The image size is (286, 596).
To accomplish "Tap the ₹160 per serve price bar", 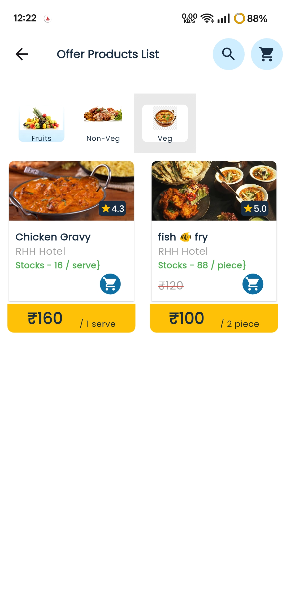I will click(71, 318).
